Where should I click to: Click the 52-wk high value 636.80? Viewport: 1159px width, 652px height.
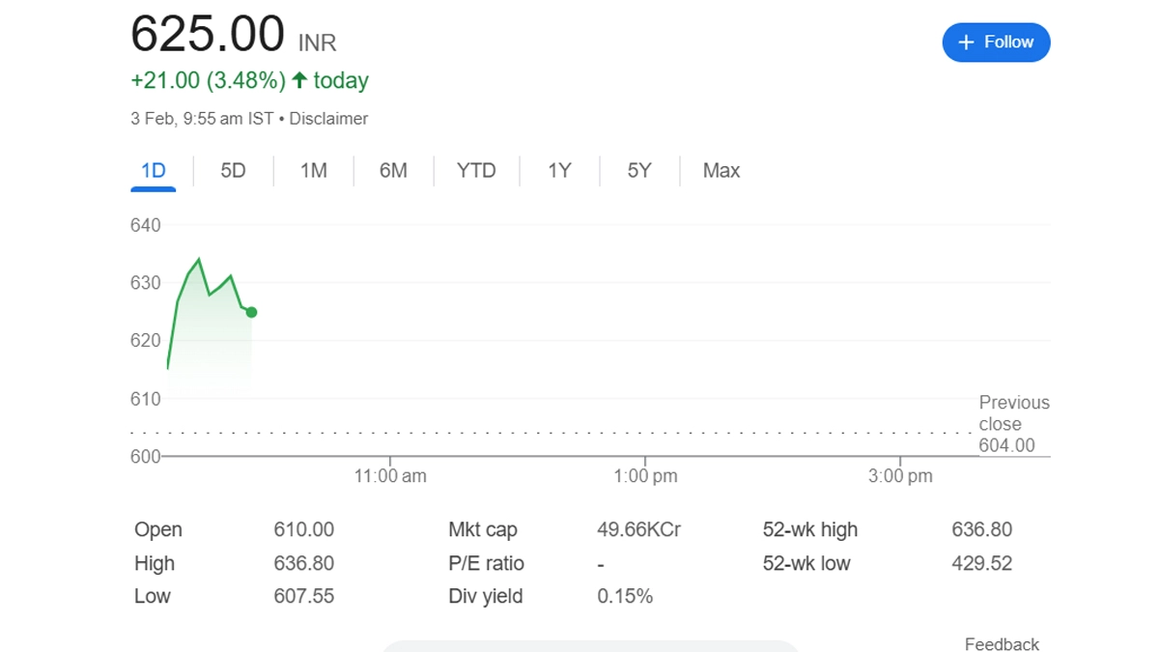click(x=981, y=530)
